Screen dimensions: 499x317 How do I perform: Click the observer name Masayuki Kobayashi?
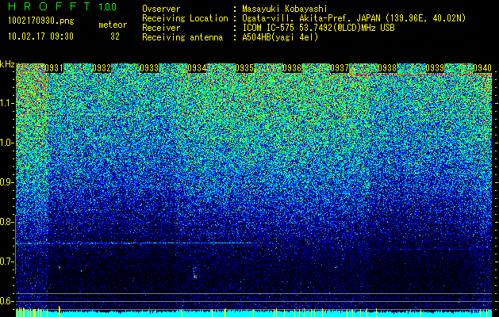pyautogui.click(x=285, y=9)
